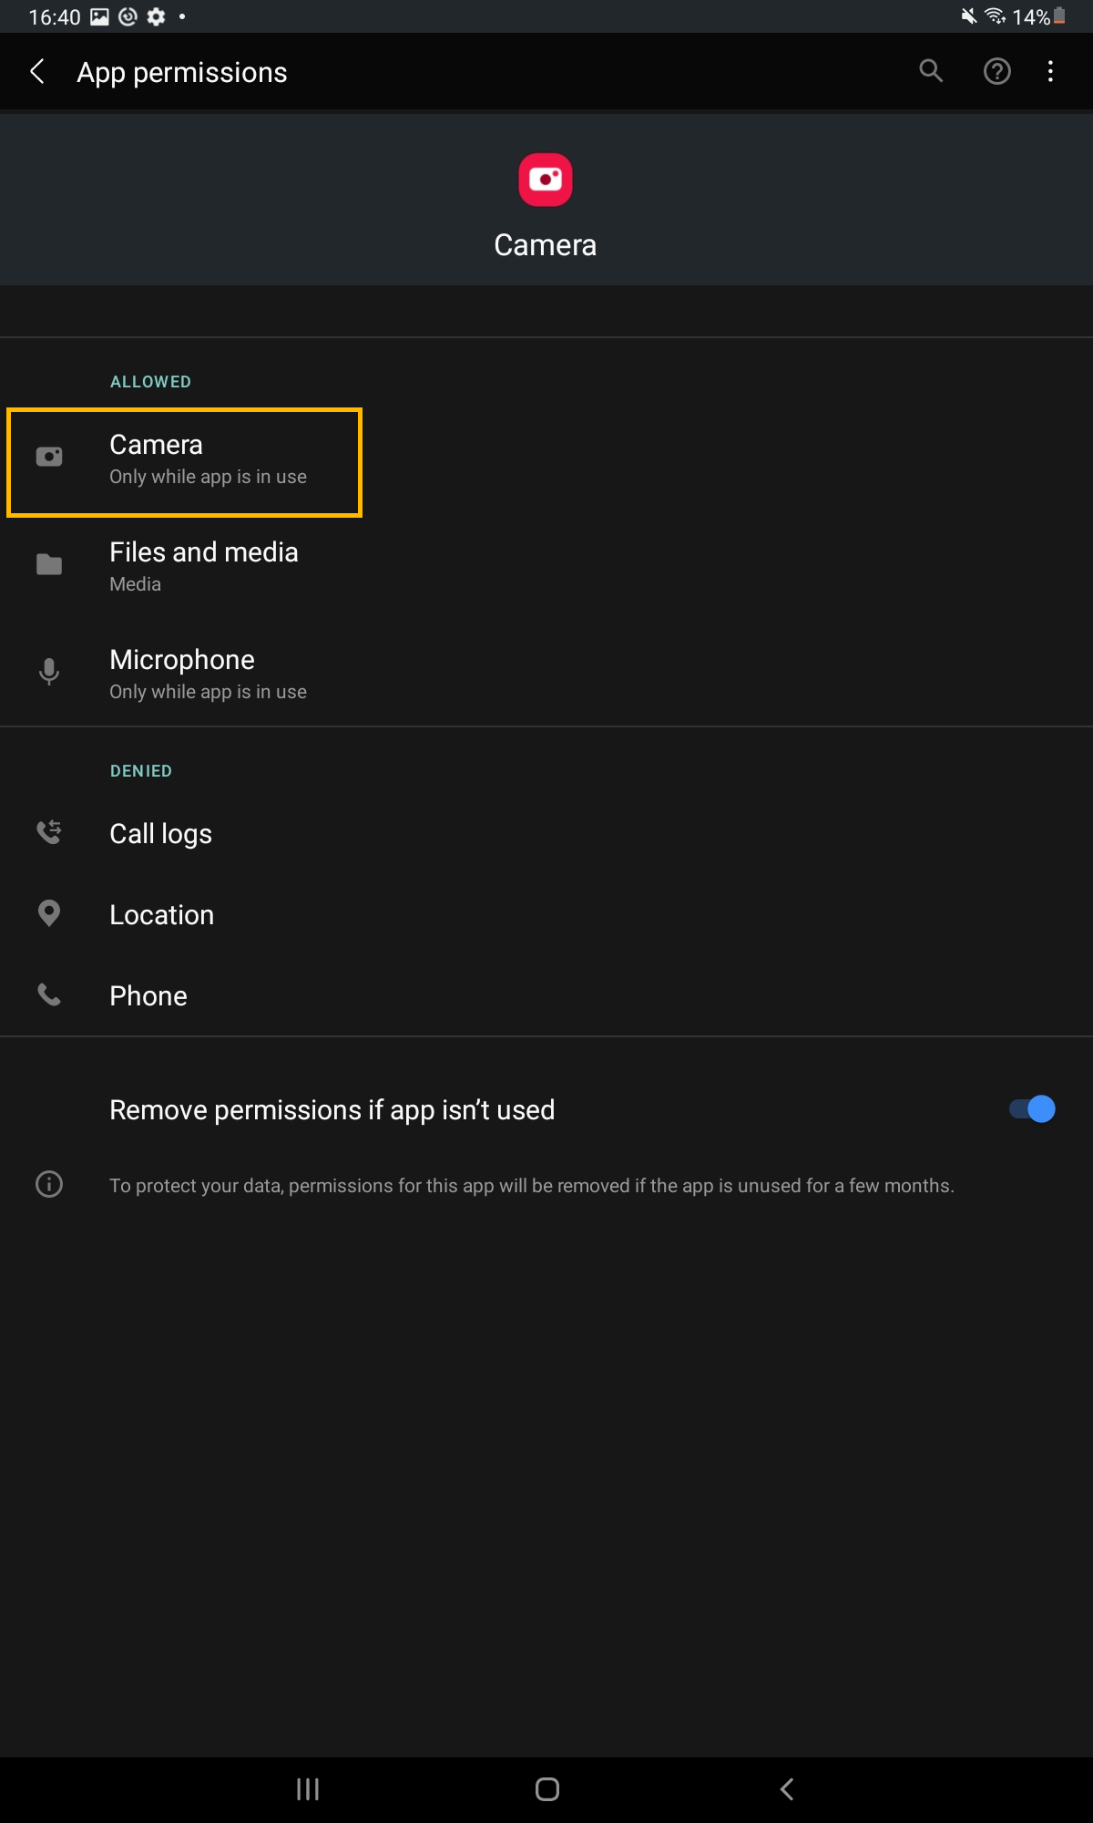Viewport: 1093px width, 1823px height.
Task: Tap the folder icon for Files and media
Action: (x=49, y=565)
